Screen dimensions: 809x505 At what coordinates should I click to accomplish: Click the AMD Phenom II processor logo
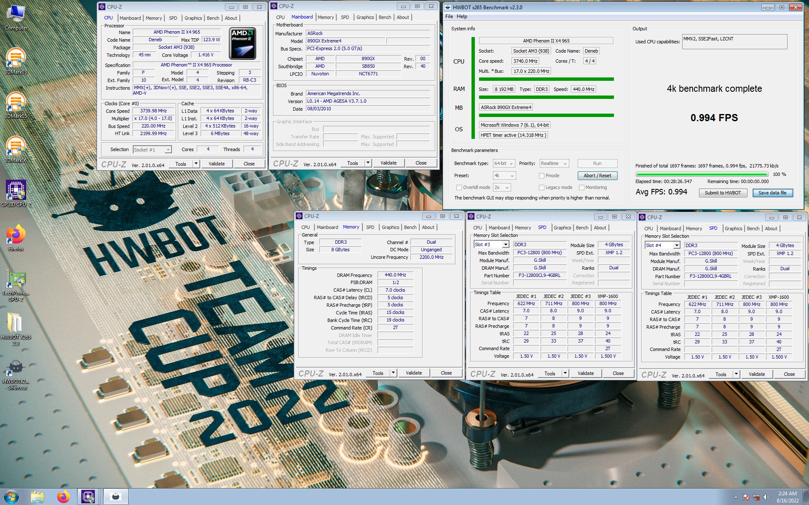pyautogui.click(x=243, y=44)
